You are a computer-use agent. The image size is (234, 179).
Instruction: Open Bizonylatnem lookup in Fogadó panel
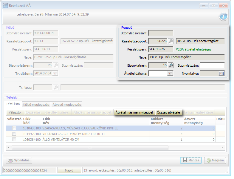click(x=171, y=65)
